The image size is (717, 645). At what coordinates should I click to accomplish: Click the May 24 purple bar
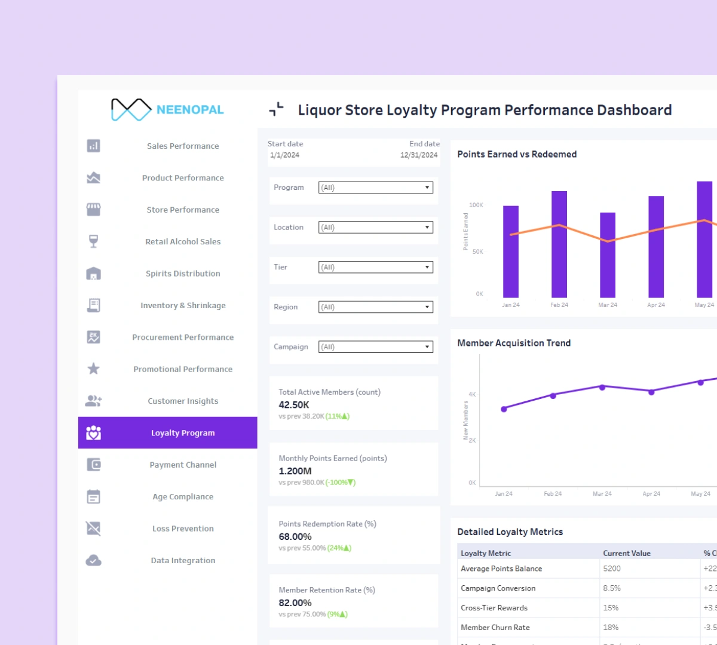704,236
